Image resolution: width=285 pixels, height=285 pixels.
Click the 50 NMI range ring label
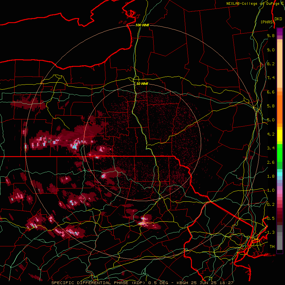pos(142,84)
